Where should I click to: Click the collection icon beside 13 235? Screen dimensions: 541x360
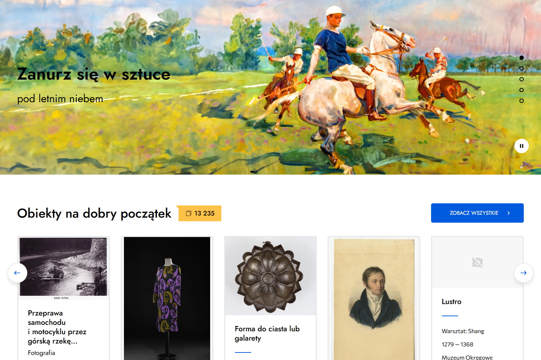point(188,213)
